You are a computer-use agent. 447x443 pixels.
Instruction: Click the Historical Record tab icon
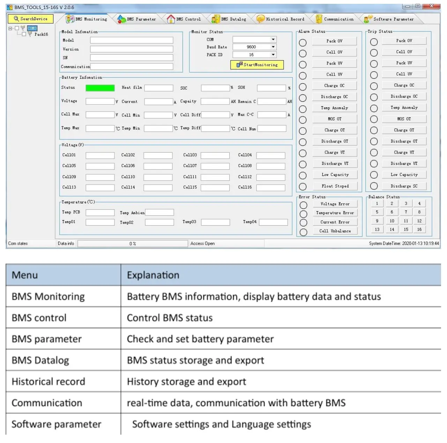pos(260,19)
